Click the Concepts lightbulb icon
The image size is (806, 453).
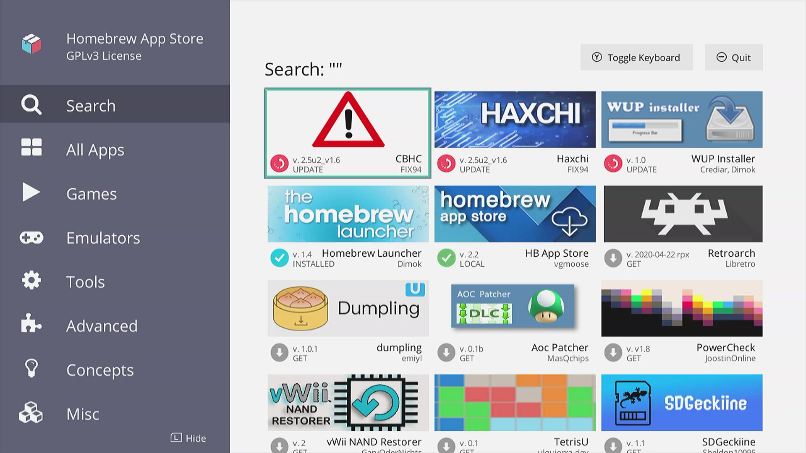(x=31, y=368)
